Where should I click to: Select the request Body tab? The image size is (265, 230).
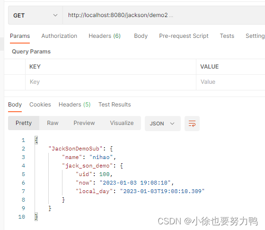(x=141, y=36)
